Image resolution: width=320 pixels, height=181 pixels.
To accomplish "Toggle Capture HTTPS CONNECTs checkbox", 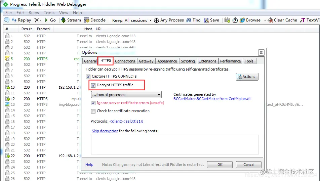I will [x=88, y=77].
